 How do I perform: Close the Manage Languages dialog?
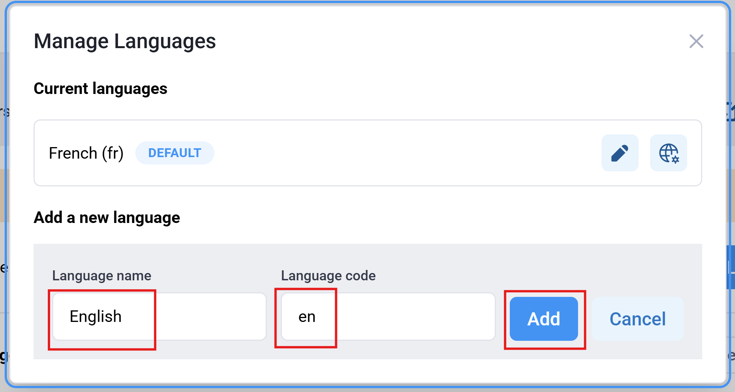[696, 41]
